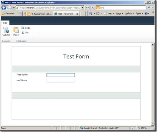Refresh the page using the green arrows
157x132 pixels.
(87, 8)
